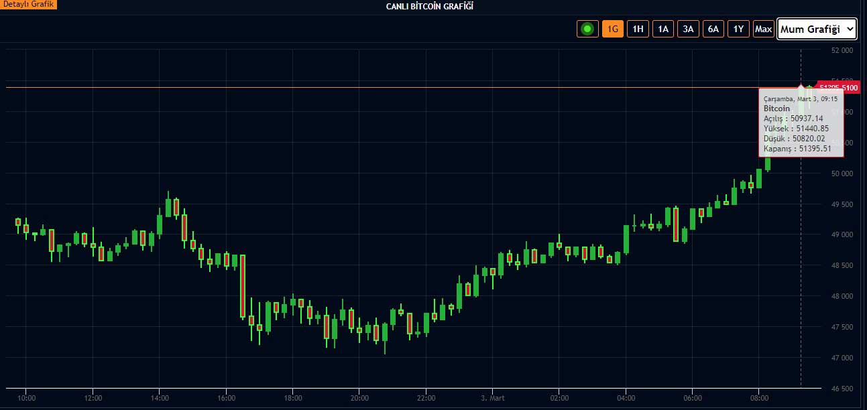Click the large red candle after 16:00

point(243,286)
